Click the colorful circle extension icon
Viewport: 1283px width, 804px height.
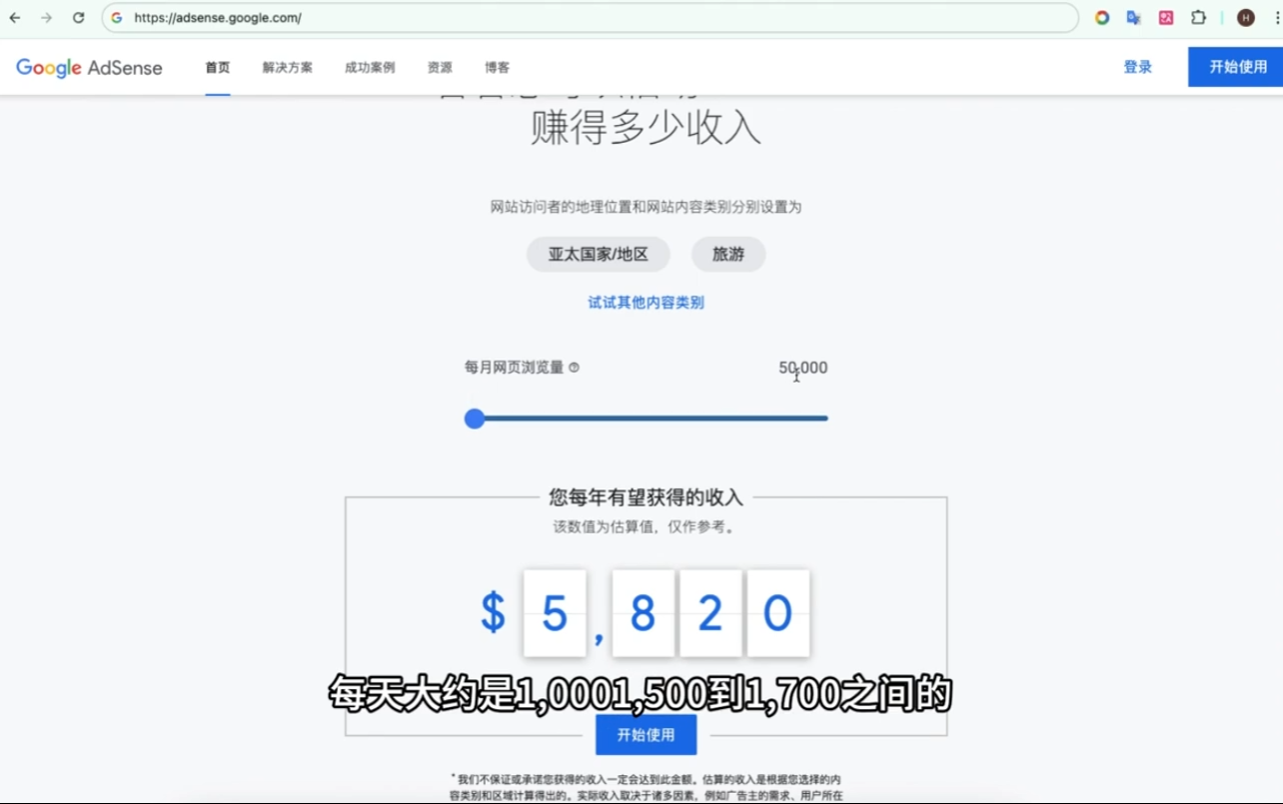coord(1102,18)
